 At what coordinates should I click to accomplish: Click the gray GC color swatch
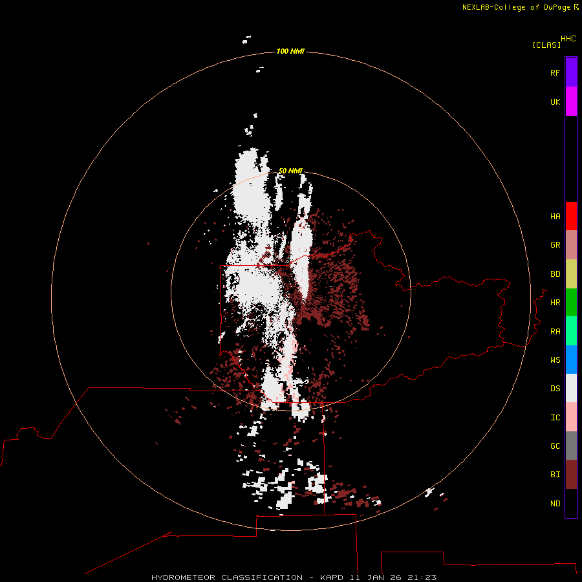coord(571,446)
